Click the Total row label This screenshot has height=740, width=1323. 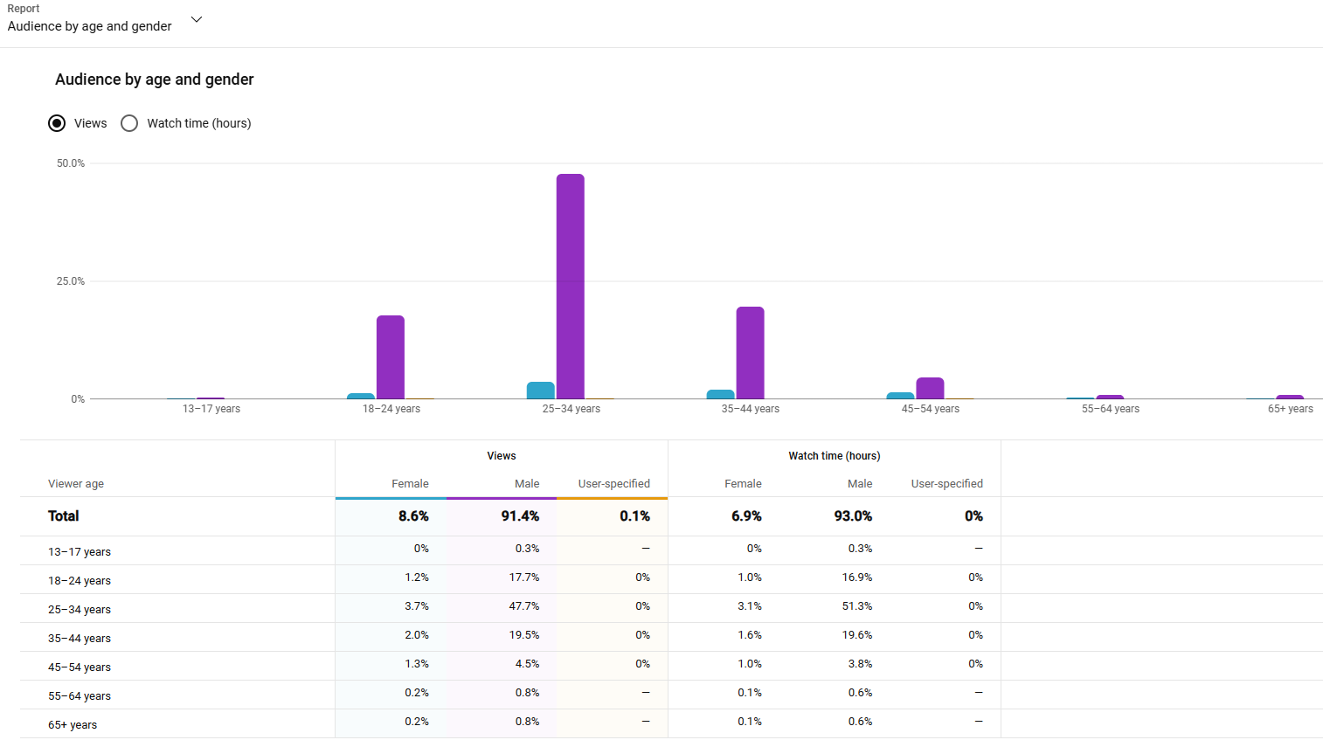(63, 516)
